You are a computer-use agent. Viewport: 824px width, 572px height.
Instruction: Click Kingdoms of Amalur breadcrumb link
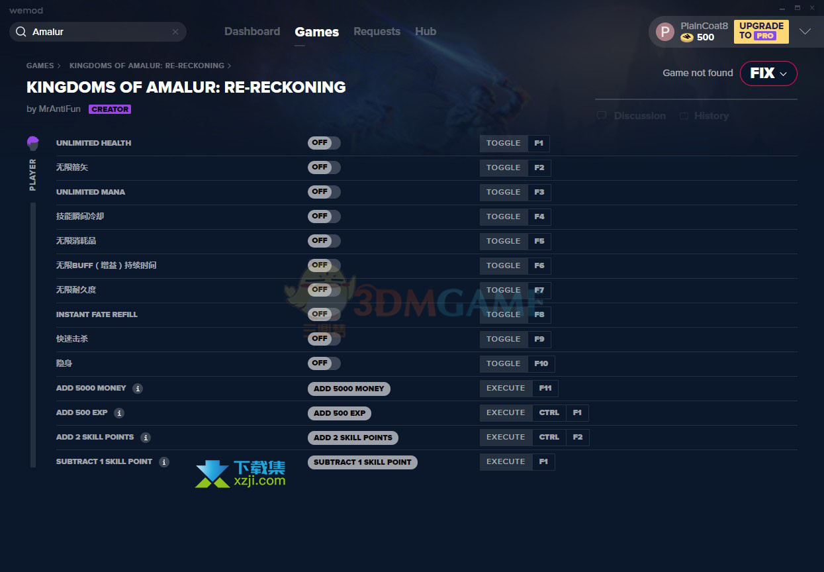point(147,66)
